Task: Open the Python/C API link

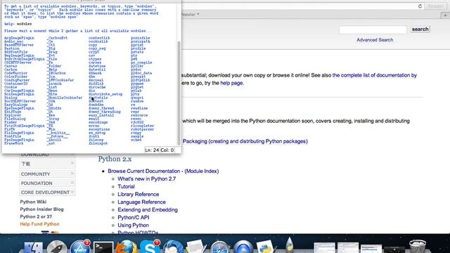Action: point(133,217)
